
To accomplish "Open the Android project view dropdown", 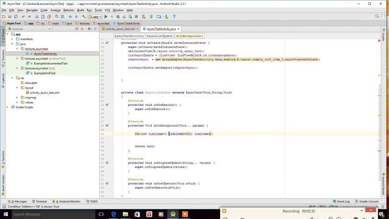I will tap(29, 29).
